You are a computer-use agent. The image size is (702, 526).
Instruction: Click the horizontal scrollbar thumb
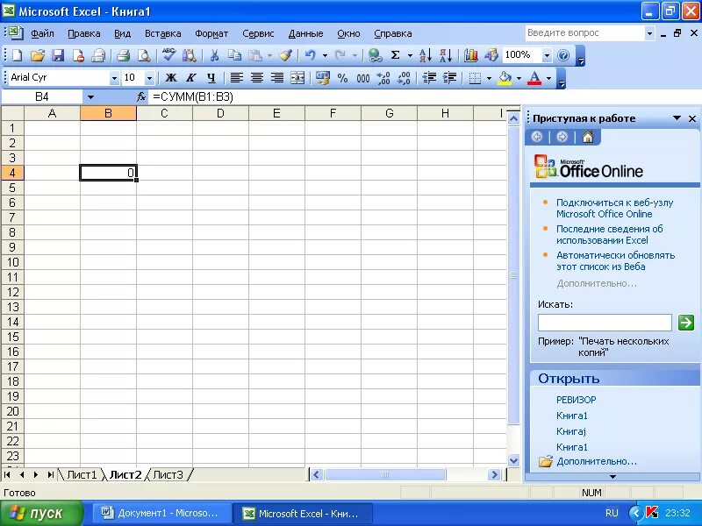385,474
